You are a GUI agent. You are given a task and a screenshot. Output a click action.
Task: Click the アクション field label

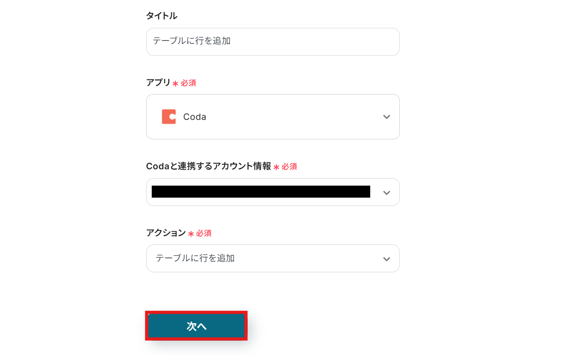[x=166, y=233]
